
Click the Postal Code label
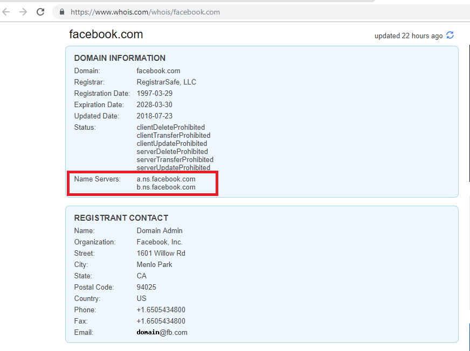point(94,287)
